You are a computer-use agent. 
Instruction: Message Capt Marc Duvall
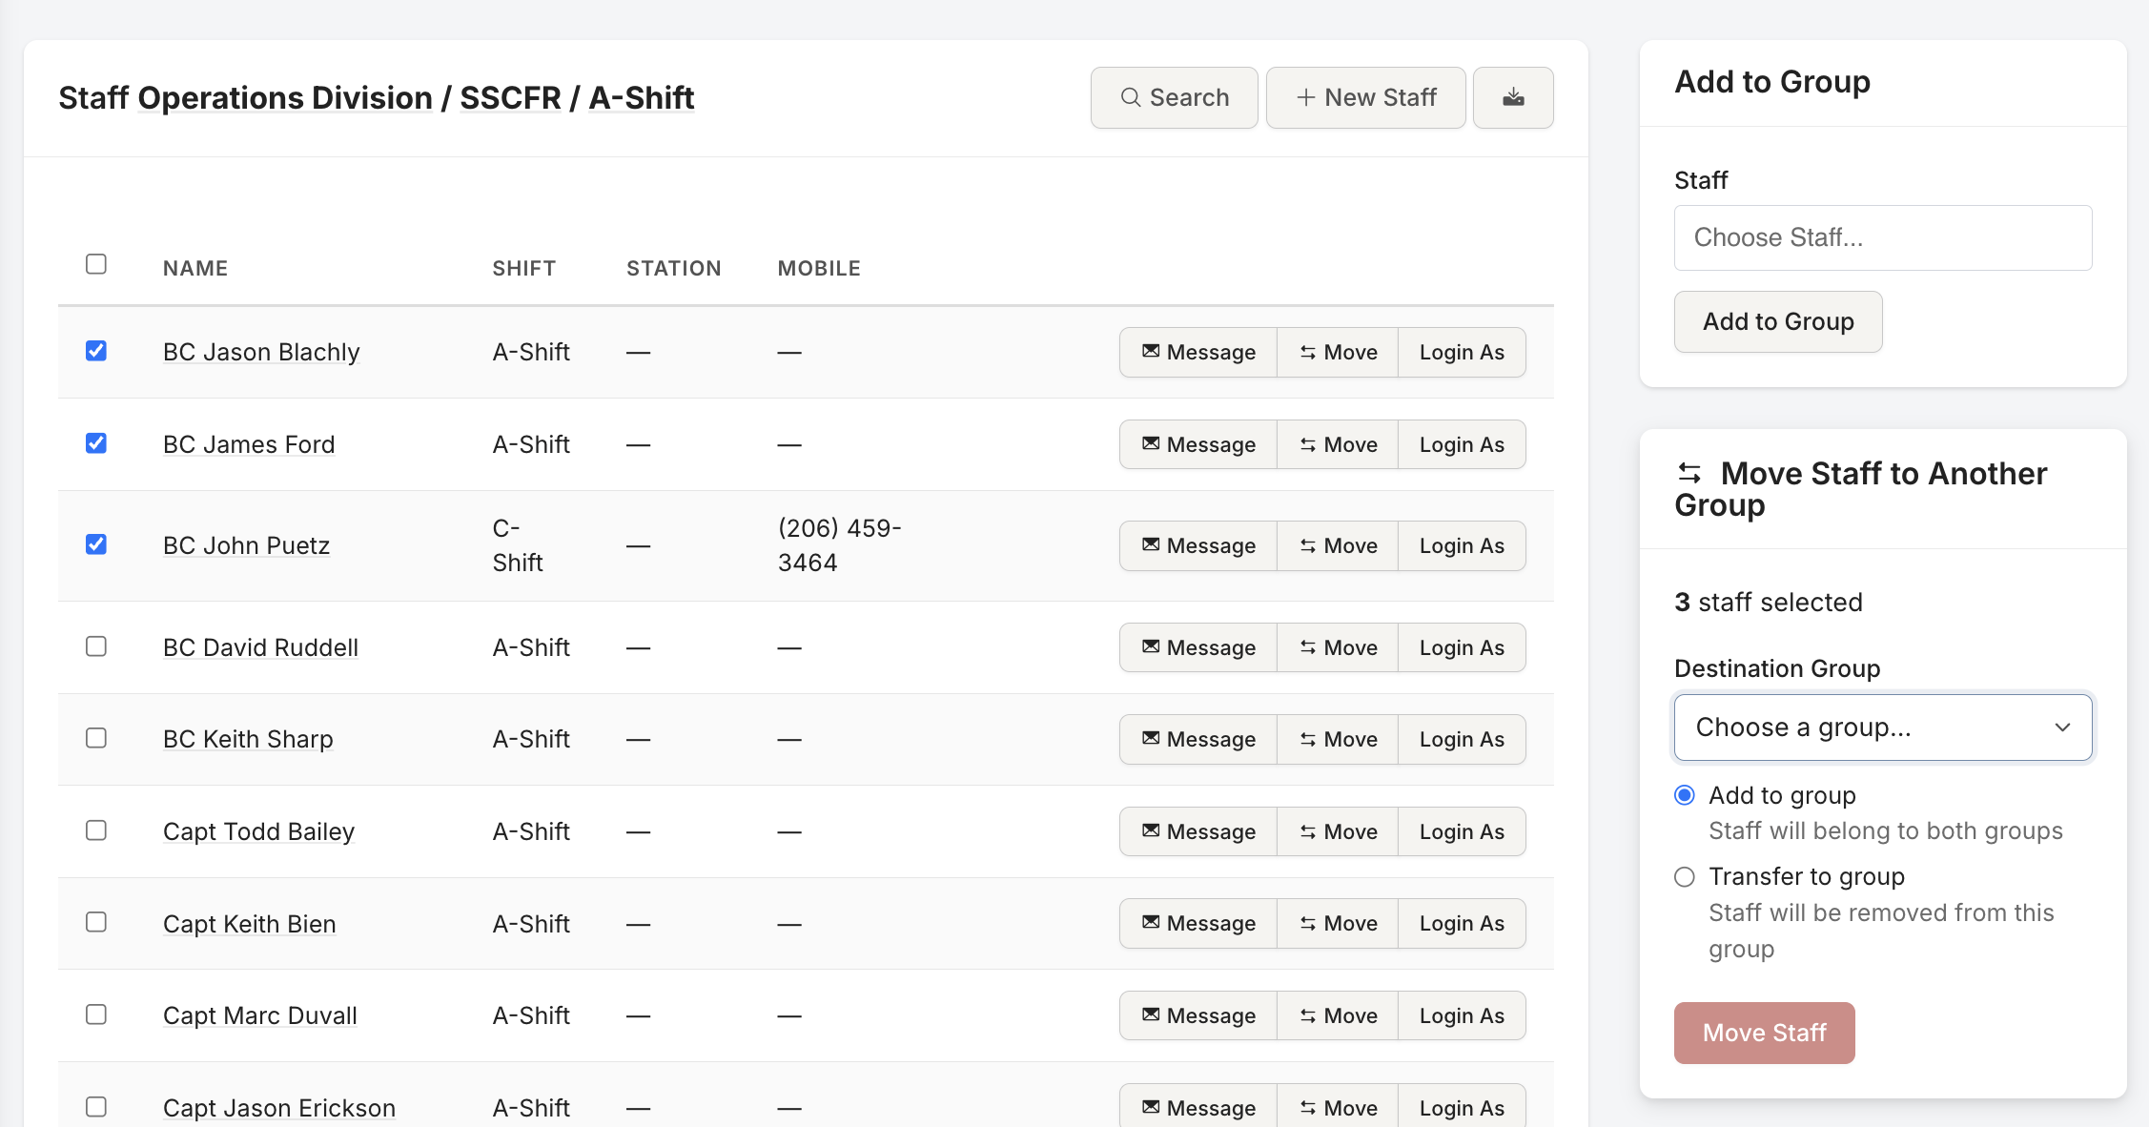coord(1198,1015)
